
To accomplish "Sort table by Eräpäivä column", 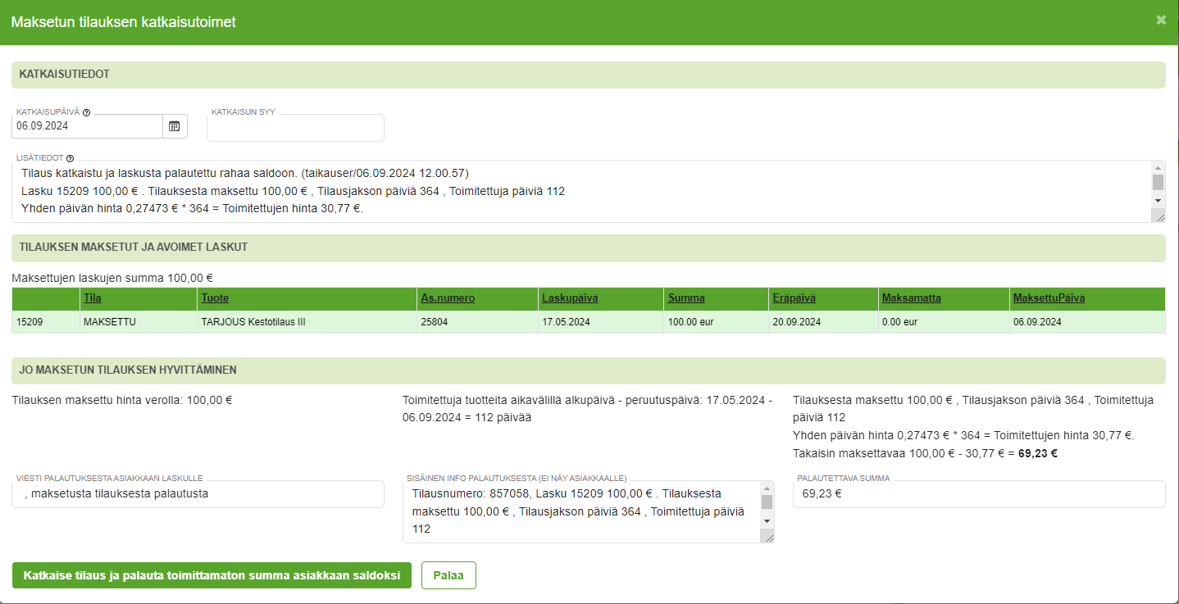I will (794, 298).
